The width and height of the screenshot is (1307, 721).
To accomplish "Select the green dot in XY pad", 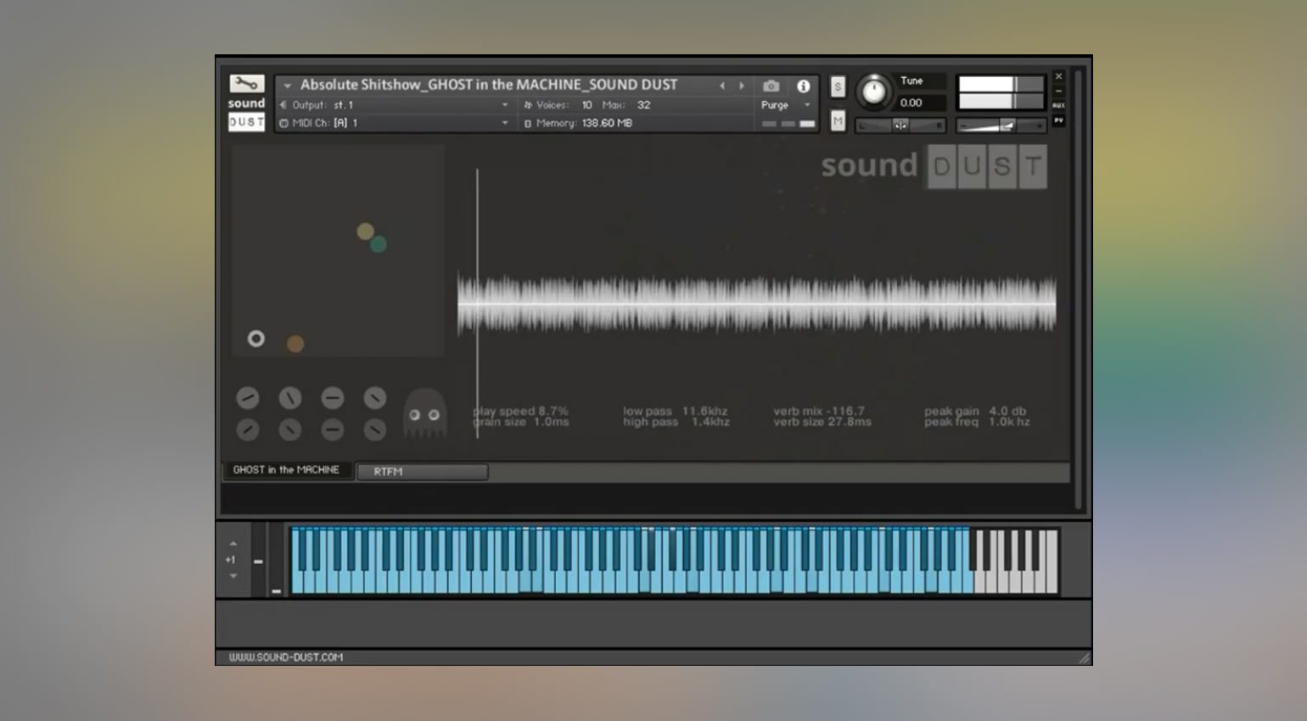I will [x=379, y=244].
